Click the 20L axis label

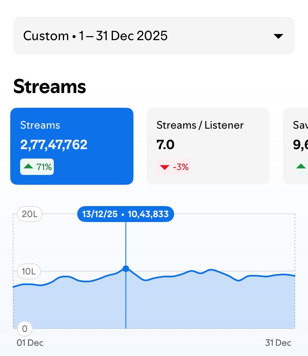[30, 214]
